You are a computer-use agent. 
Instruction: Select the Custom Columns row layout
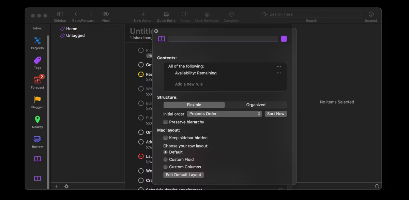click(166, 167)
